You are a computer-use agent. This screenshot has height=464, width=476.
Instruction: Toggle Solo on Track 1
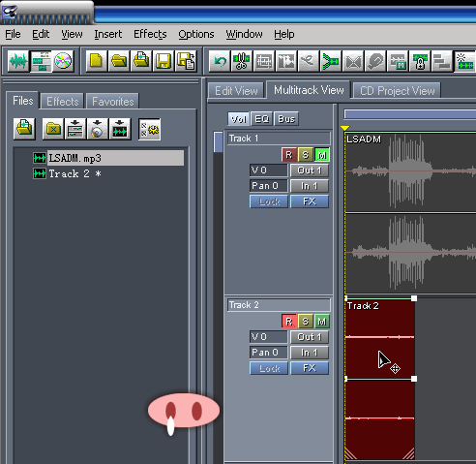tap(306, 155)
